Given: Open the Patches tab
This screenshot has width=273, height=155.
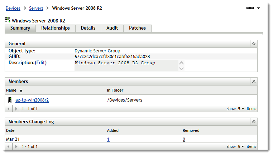Looking at the screenshot, I should [137, 28].
